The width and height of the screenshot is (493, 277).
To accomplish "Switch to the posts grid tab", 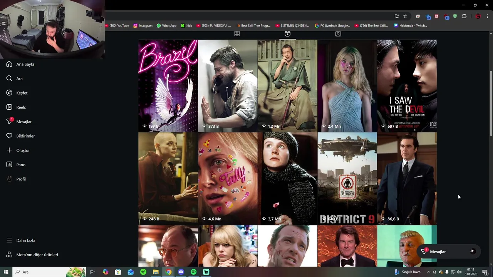I will 237,34.
